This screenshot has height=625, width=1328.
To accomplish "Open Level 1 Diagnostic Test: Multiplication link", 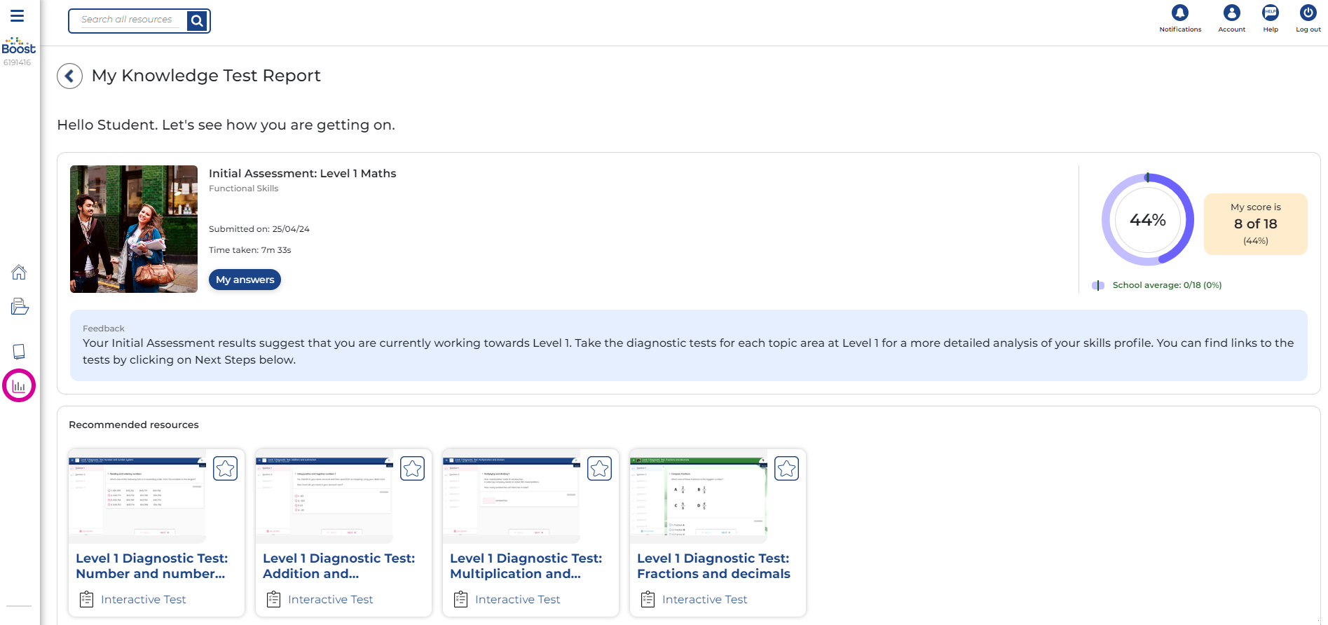I will tap(526, 566).
